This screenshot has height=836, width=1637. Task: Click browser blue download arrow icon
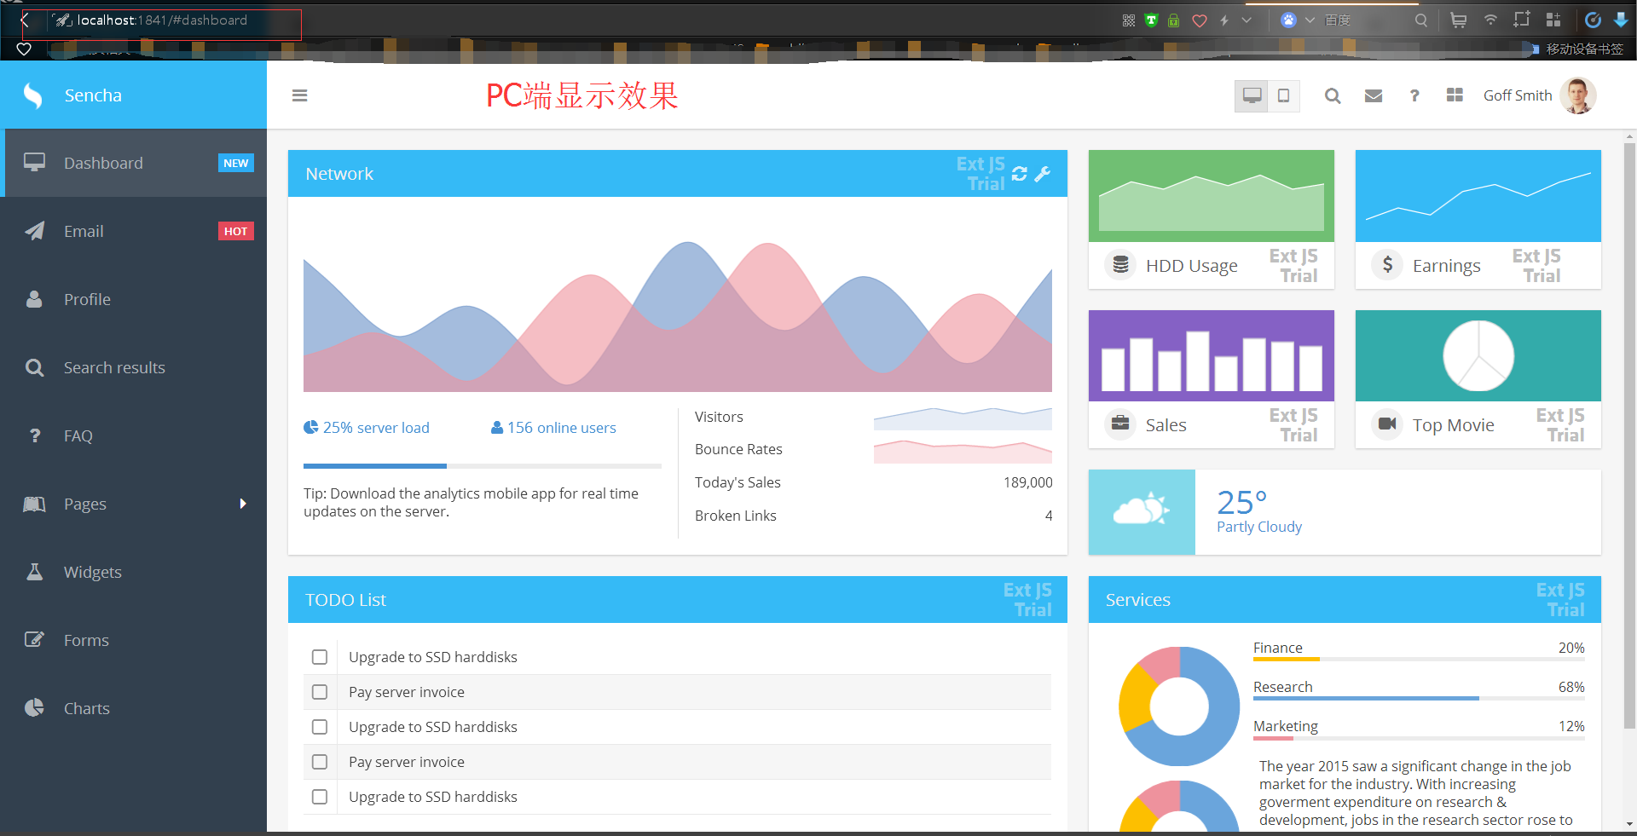pyautogui.click(x=1621, y=20)
